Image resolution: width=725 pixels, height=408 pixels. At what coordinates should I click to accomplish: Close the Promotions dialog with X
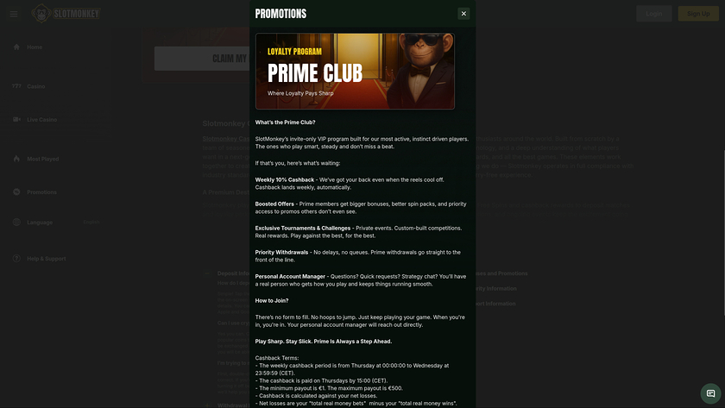463,14
